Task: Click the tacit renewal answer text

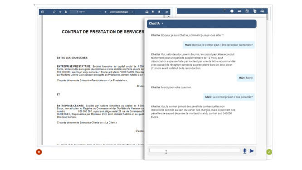Action: coord(193,61)
